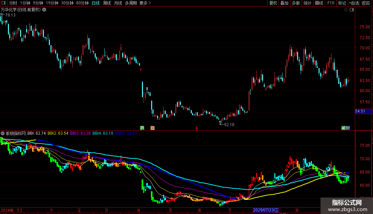Switch to 月线 monthly chart

(118, 3)
